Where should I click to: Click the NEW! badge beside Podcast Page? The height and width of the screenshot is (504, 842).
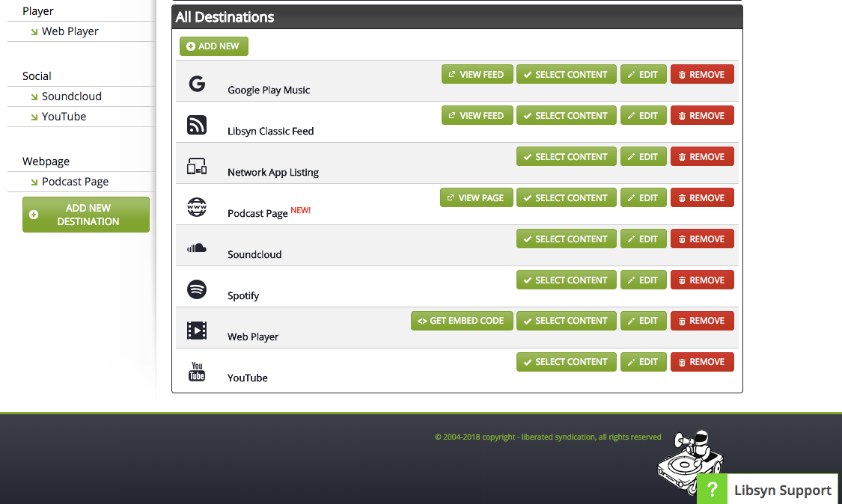301,210
